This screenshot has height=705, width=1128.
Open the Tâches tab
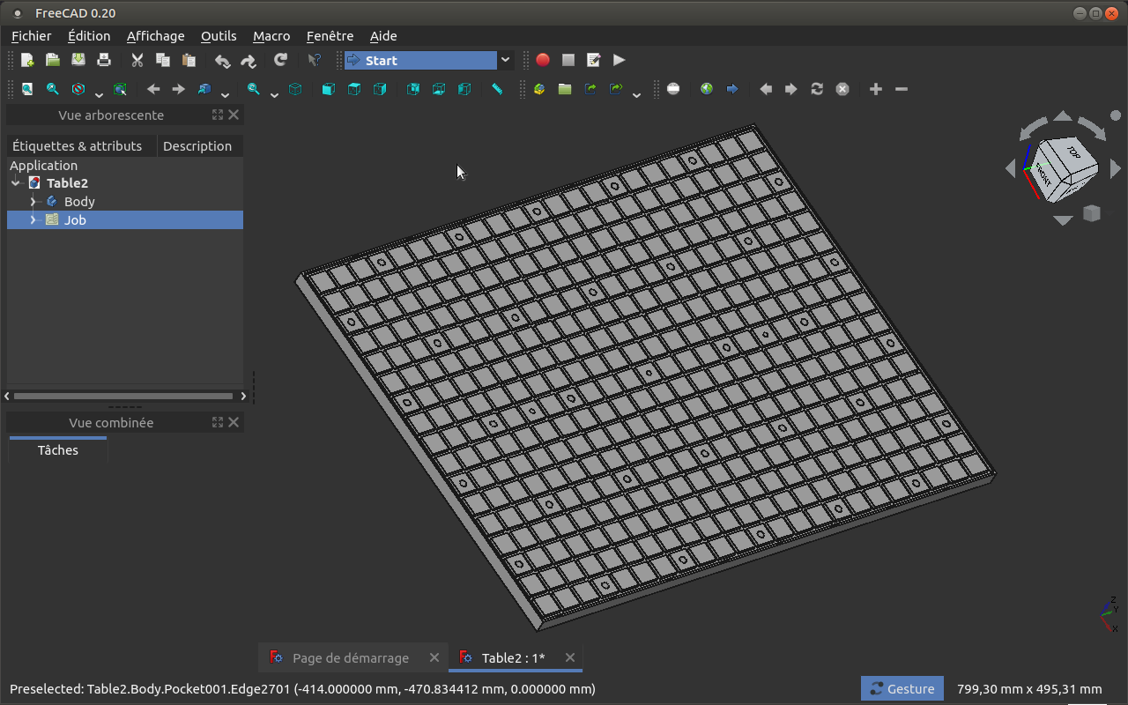(x=58, y=450)
